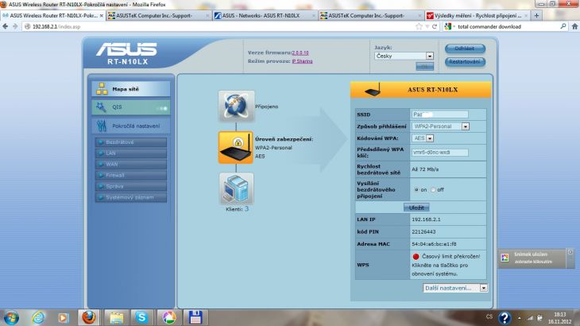Click the firmware version link

(x=300, y=53)
